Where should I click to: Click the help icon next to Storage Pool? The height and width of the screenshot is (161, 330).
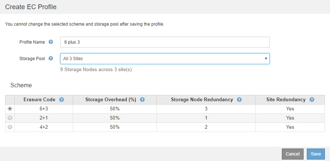click(51, 58)
